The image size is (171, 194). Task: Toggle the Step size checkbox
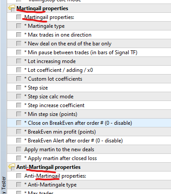coord(19,88)
